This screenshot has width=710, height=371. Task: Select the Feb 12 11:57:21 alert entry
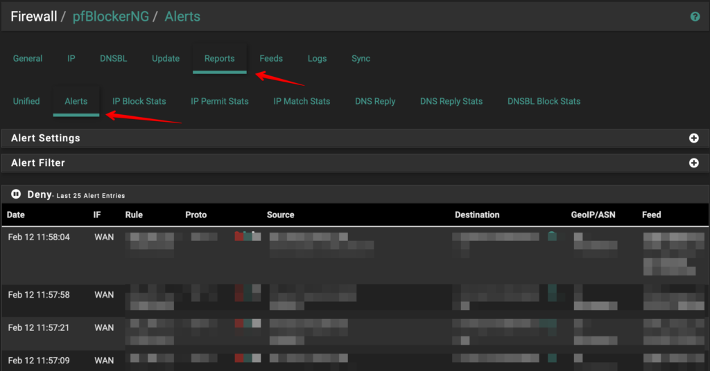[x=355, y=334]
